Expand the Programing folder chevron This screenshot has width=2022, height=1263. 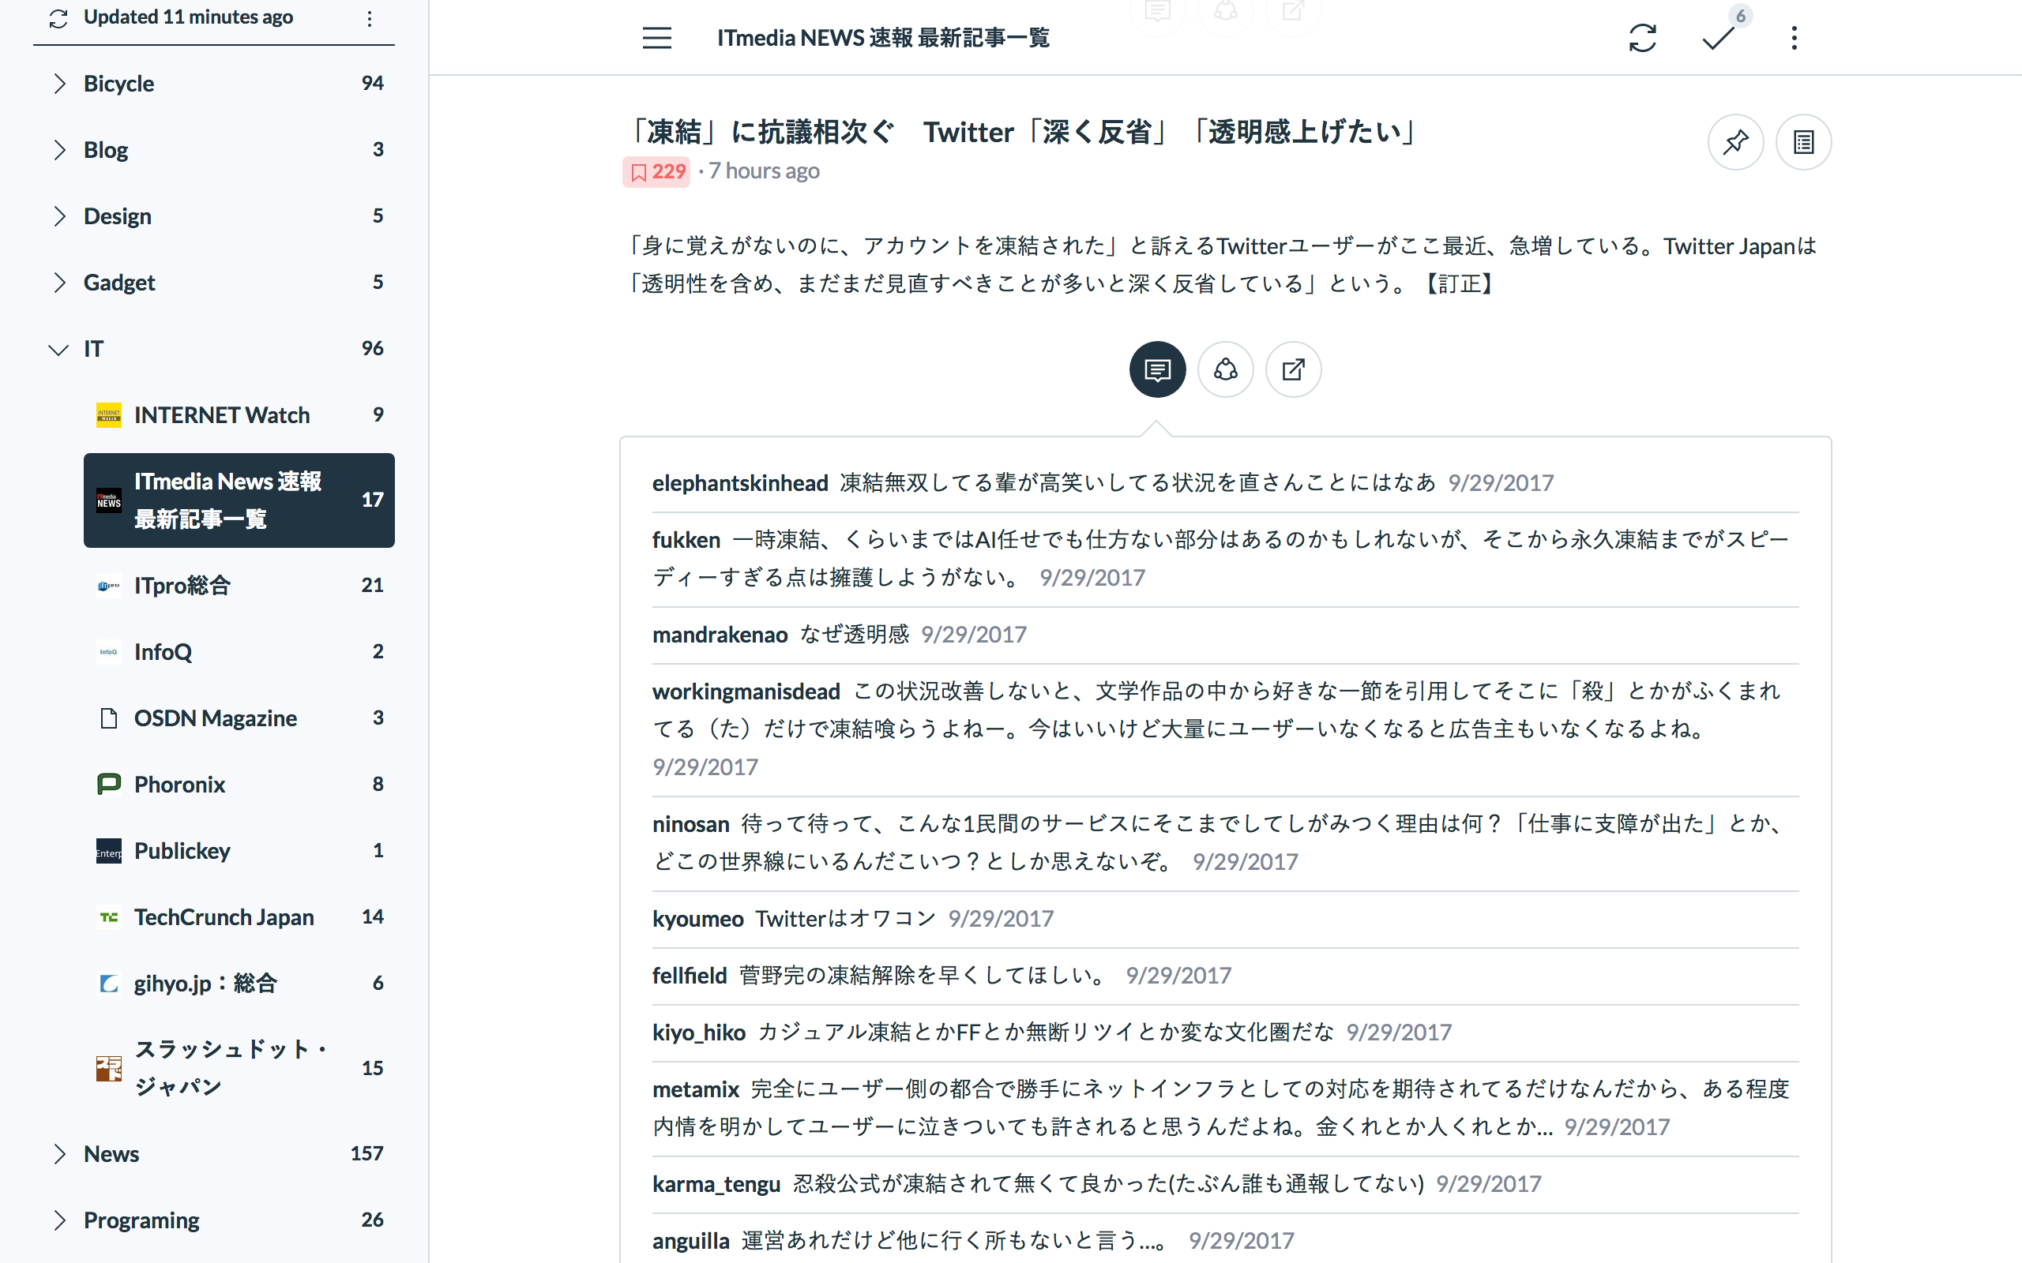pos(58,1220)
